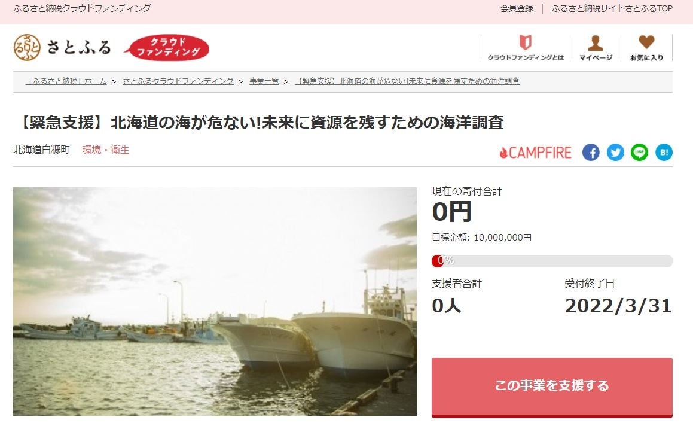Go to 事業一覧 breadcrumb
This screenshot has height=429, width=693.
coord(264,81)
